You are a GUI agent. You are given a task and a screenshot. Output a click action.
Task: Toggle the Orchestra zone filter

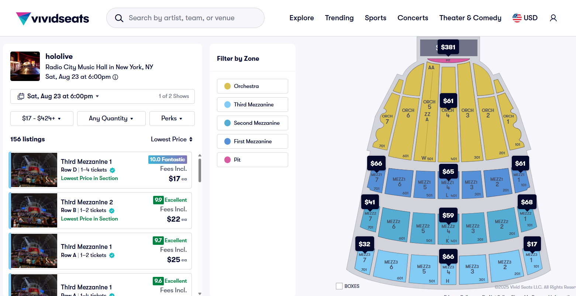point(252,86)
